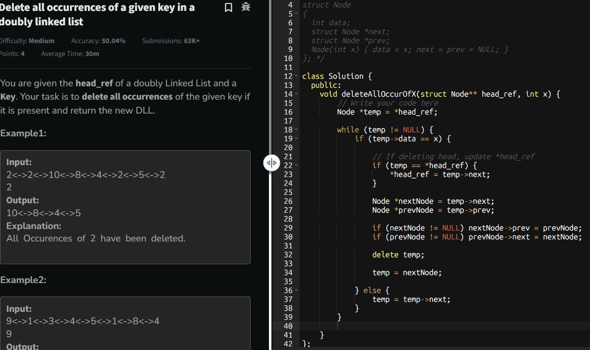Click the Accuracy: 50.04% stat
Viewport: 590px width, 350px height.
(98, 41)
